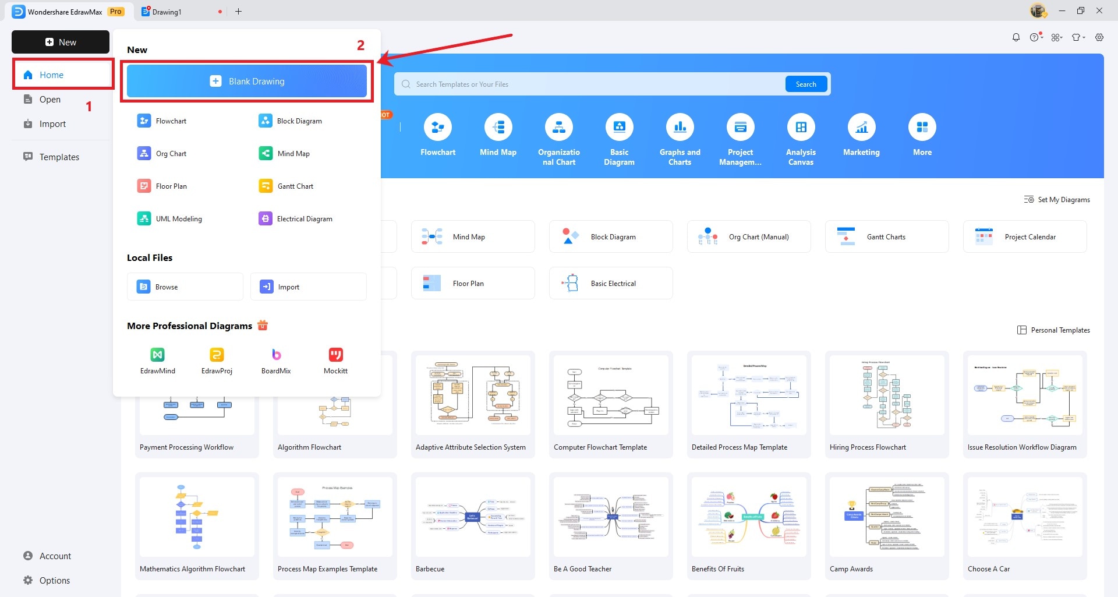The image size is (1118, 597).
Task: Open Templates in the sidebar
Action: pos(59,157)
